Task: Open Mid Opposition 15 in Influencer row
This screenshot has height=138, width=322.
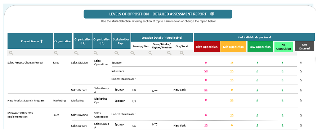Action: tap(232, 71)
